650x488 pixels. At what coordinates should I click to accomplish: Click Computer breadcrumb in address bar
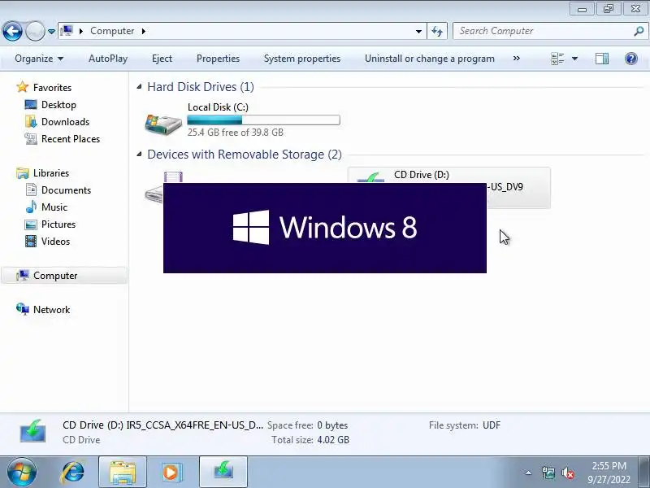[x=112, y=31]
